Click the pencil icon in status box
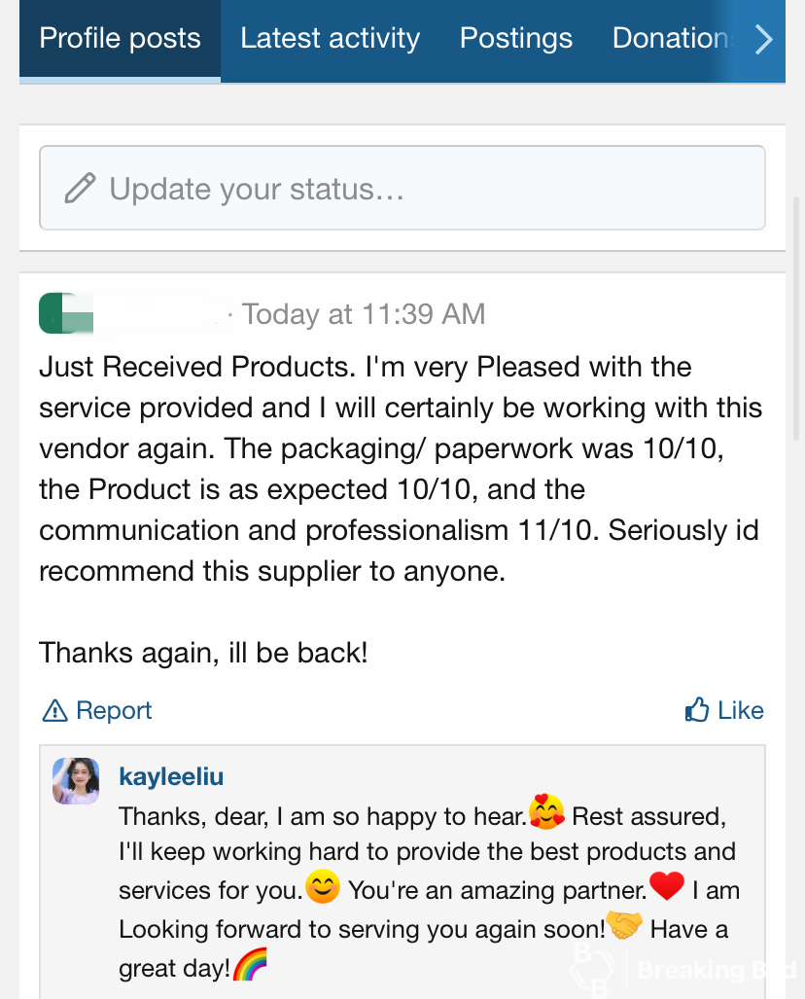The image size is (805, 999). click(x=80, y=188)
